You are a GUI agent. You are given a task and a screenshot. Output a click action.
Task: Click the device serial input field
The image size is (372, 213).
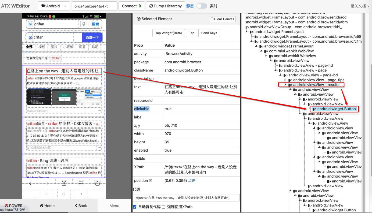94,6
